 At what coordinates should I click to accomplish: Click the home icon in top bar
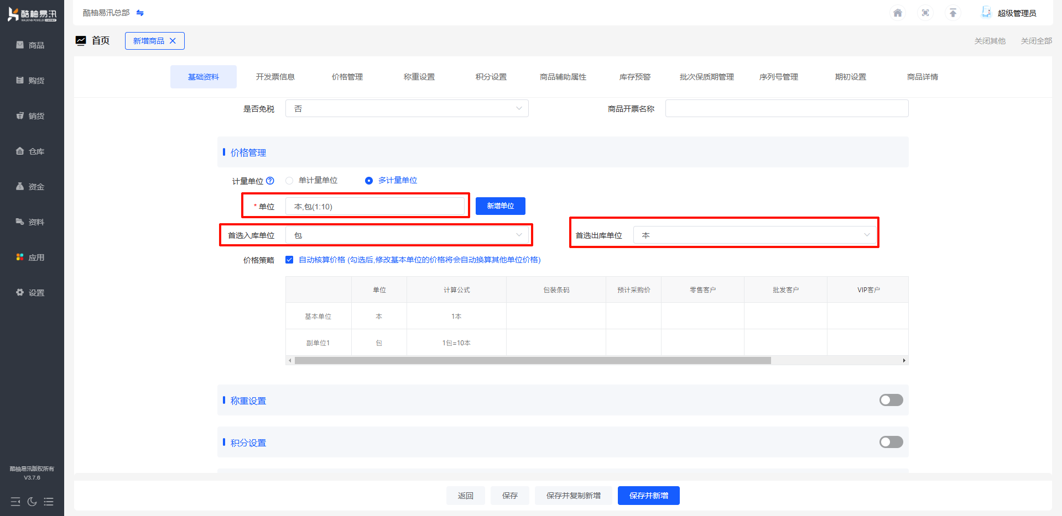[897, 13]
